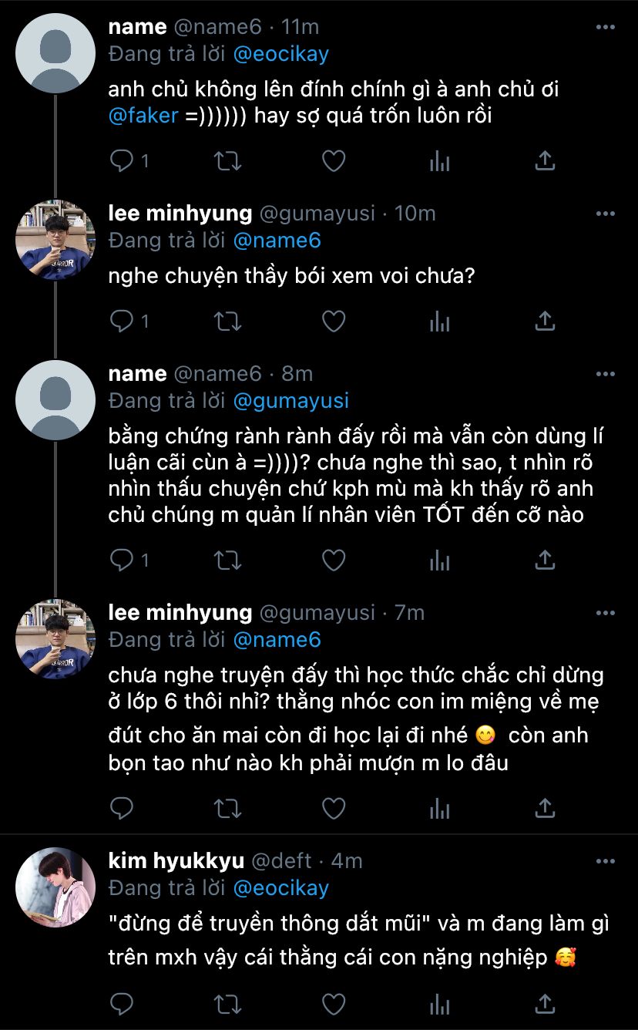Open kim hyukkyu's profile picture

click(55, 887)
